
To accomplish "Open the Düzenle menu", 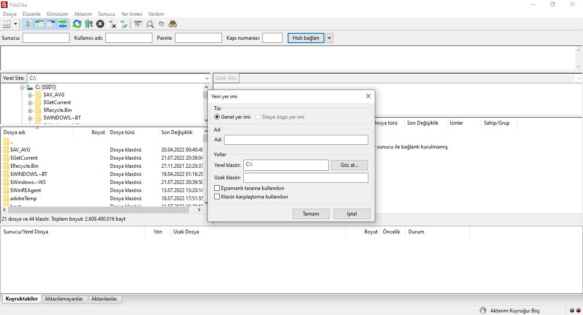I will pyautogui.click(x=32, y=14).
